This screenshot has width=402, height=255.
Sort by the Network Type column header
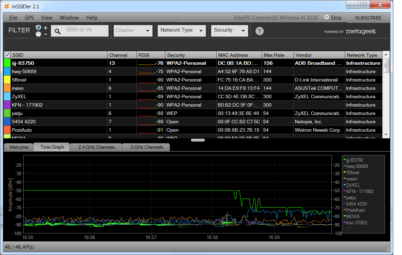[363, 55]
